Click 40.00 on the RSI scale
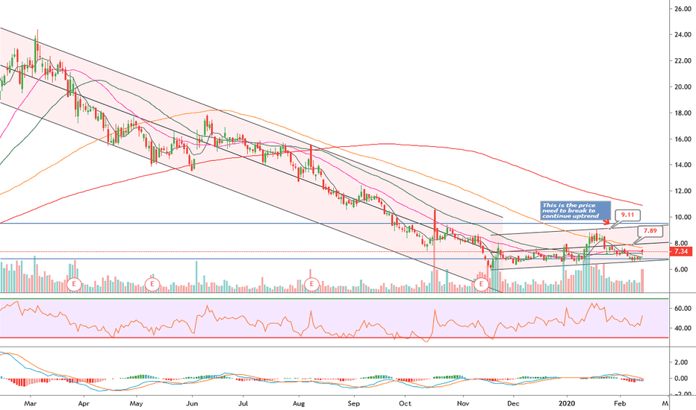 [x=683, y=329]
